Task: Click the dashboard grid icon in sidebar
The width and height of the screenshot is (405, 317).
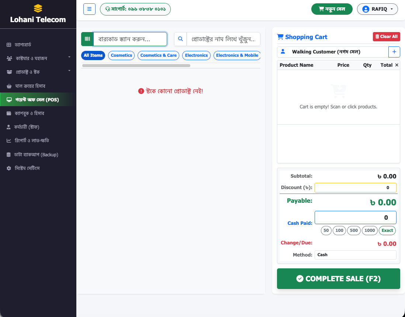Action: tap(9, 45)
